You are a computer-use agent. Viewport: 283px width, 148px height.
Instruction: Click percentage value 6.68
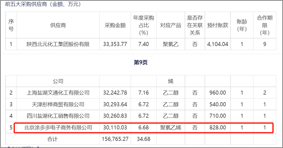(x=143, y=128)
